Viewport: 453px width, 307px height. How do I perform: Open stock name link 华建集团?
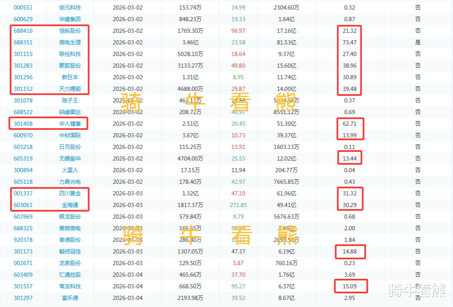(x=70, y=19)
